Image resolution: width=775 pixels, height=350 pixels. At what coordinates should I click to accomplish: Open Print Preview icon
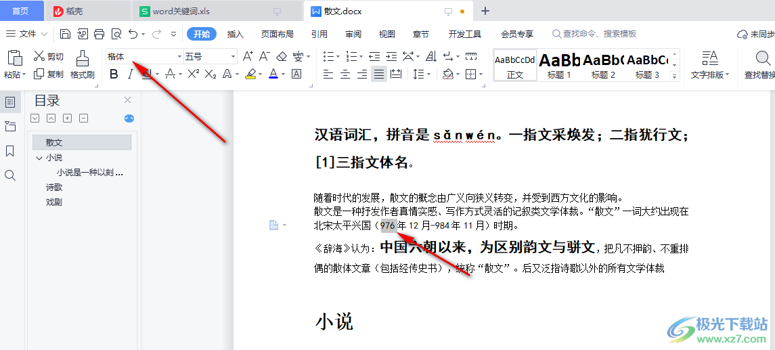pos(116,34)
